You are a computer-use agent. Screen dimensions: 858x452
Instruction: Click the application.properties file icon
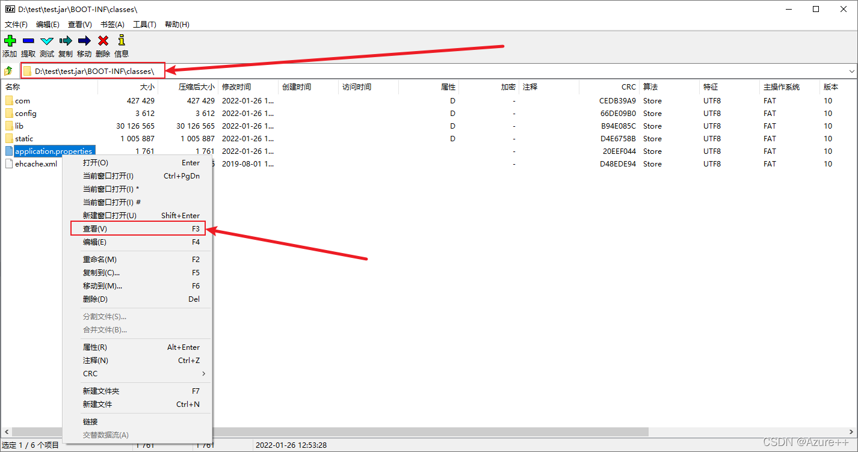click(9, 151)
